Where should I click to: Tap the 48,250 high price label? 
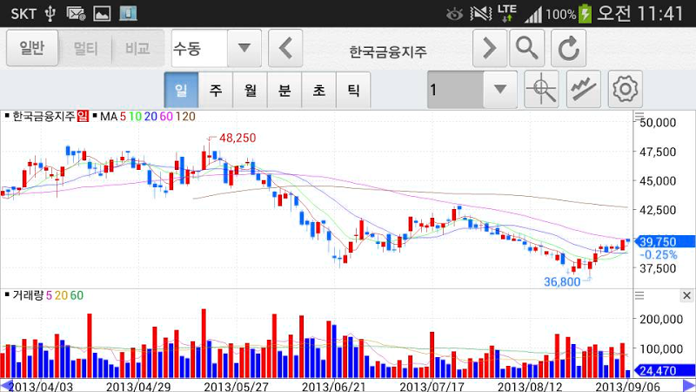pos(238,138)
